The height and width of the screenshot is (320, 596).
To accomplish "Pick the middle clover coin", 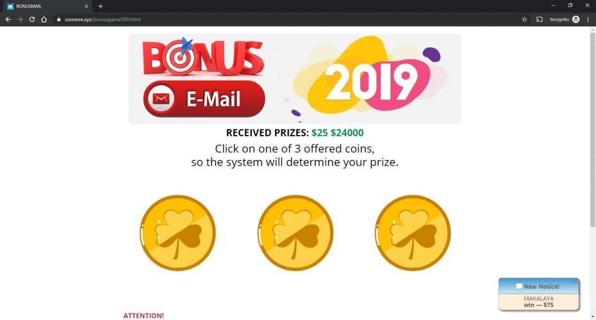I will (295, 233).
